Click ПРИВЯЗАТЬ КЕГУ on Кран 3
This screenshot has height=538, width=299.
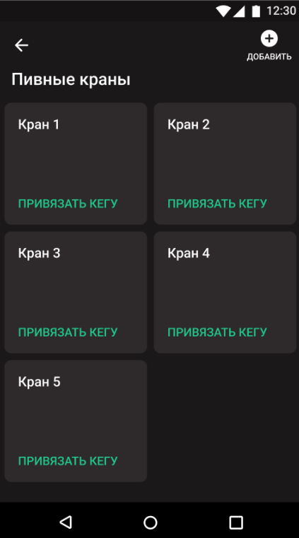pos(68,332)
